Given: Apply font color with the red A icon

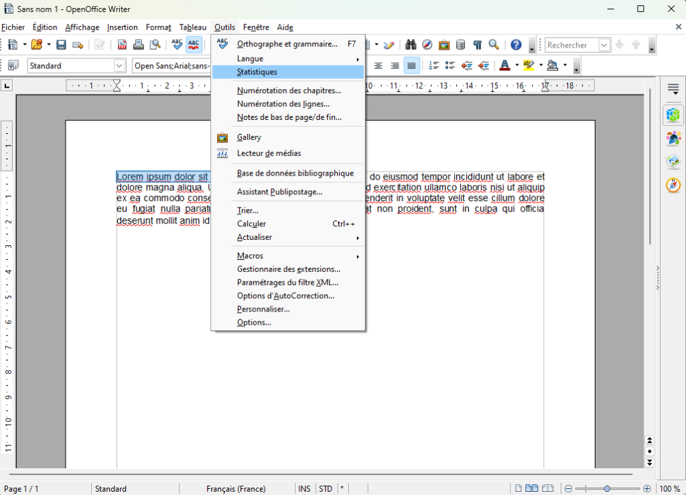Looking at the screenshot, I should click(505, 66).
